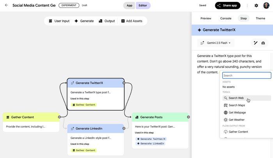Screen dimensions: 273x158
Task: Expand the Gemini 2.5 Flash model dropdown
Action: tap(215, 43)
